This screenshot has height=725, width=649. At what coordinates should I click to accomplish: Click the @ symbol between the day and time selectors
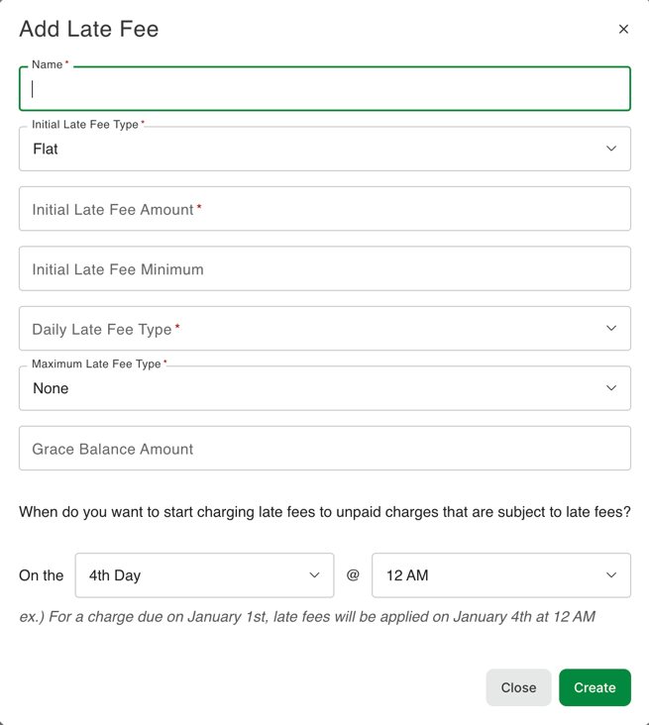[x=353, y=575]
